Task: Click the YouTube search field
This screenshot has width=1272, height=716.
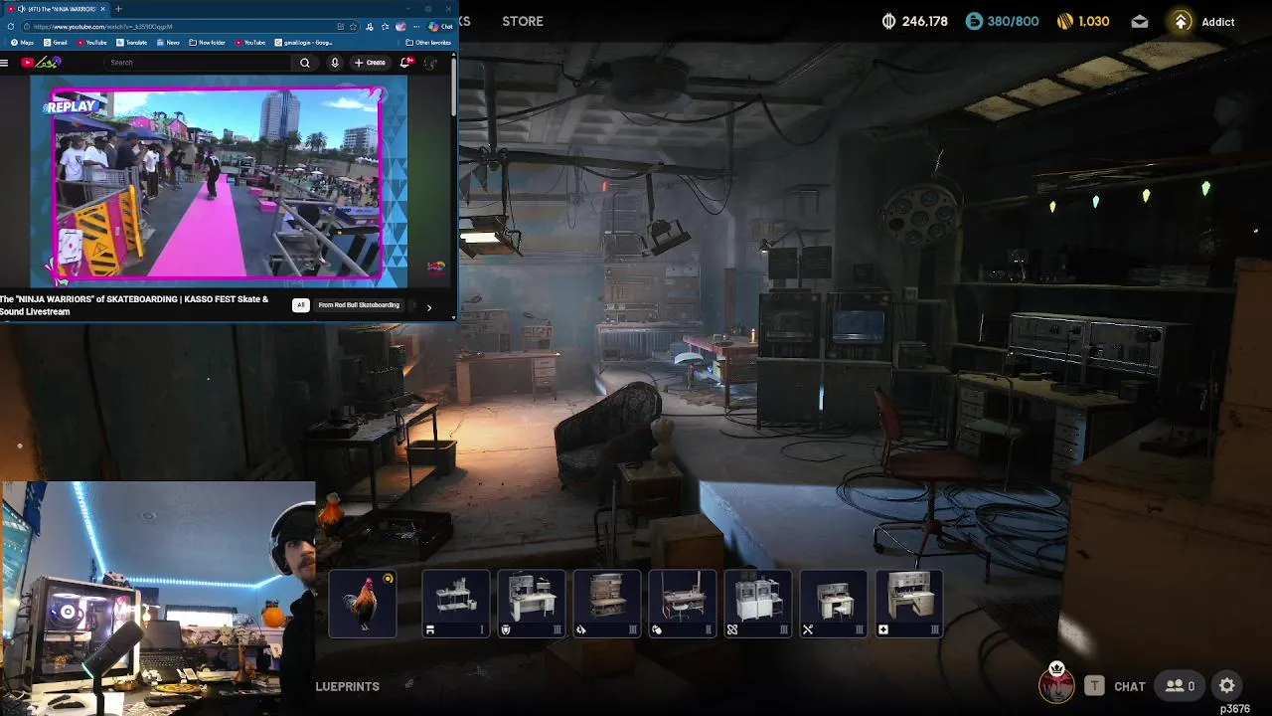Action: point(199,63)
